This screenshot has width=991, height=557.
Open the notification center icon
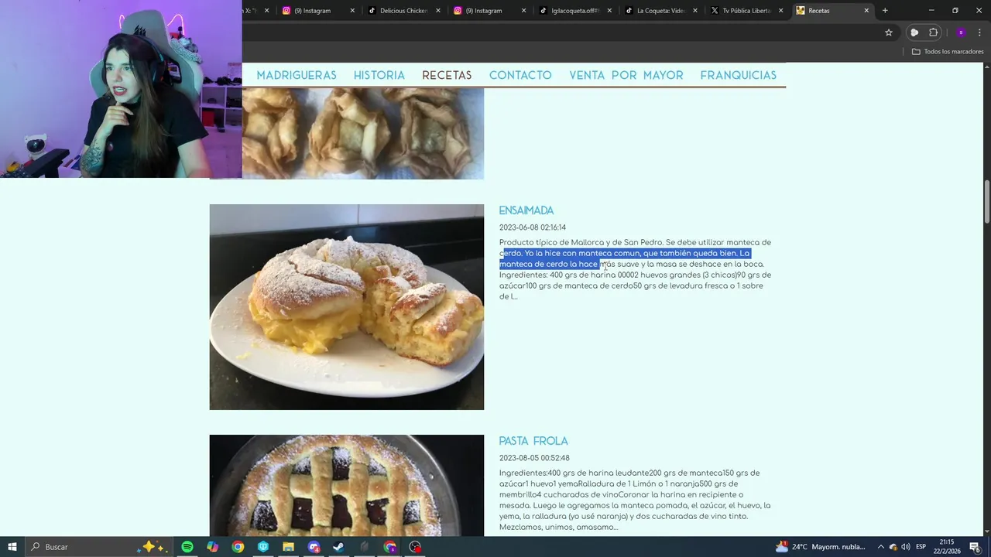[976, 547]
